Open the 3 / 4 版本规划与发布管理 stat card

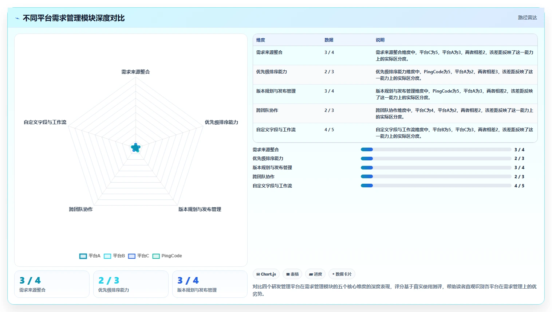(210, 284)
